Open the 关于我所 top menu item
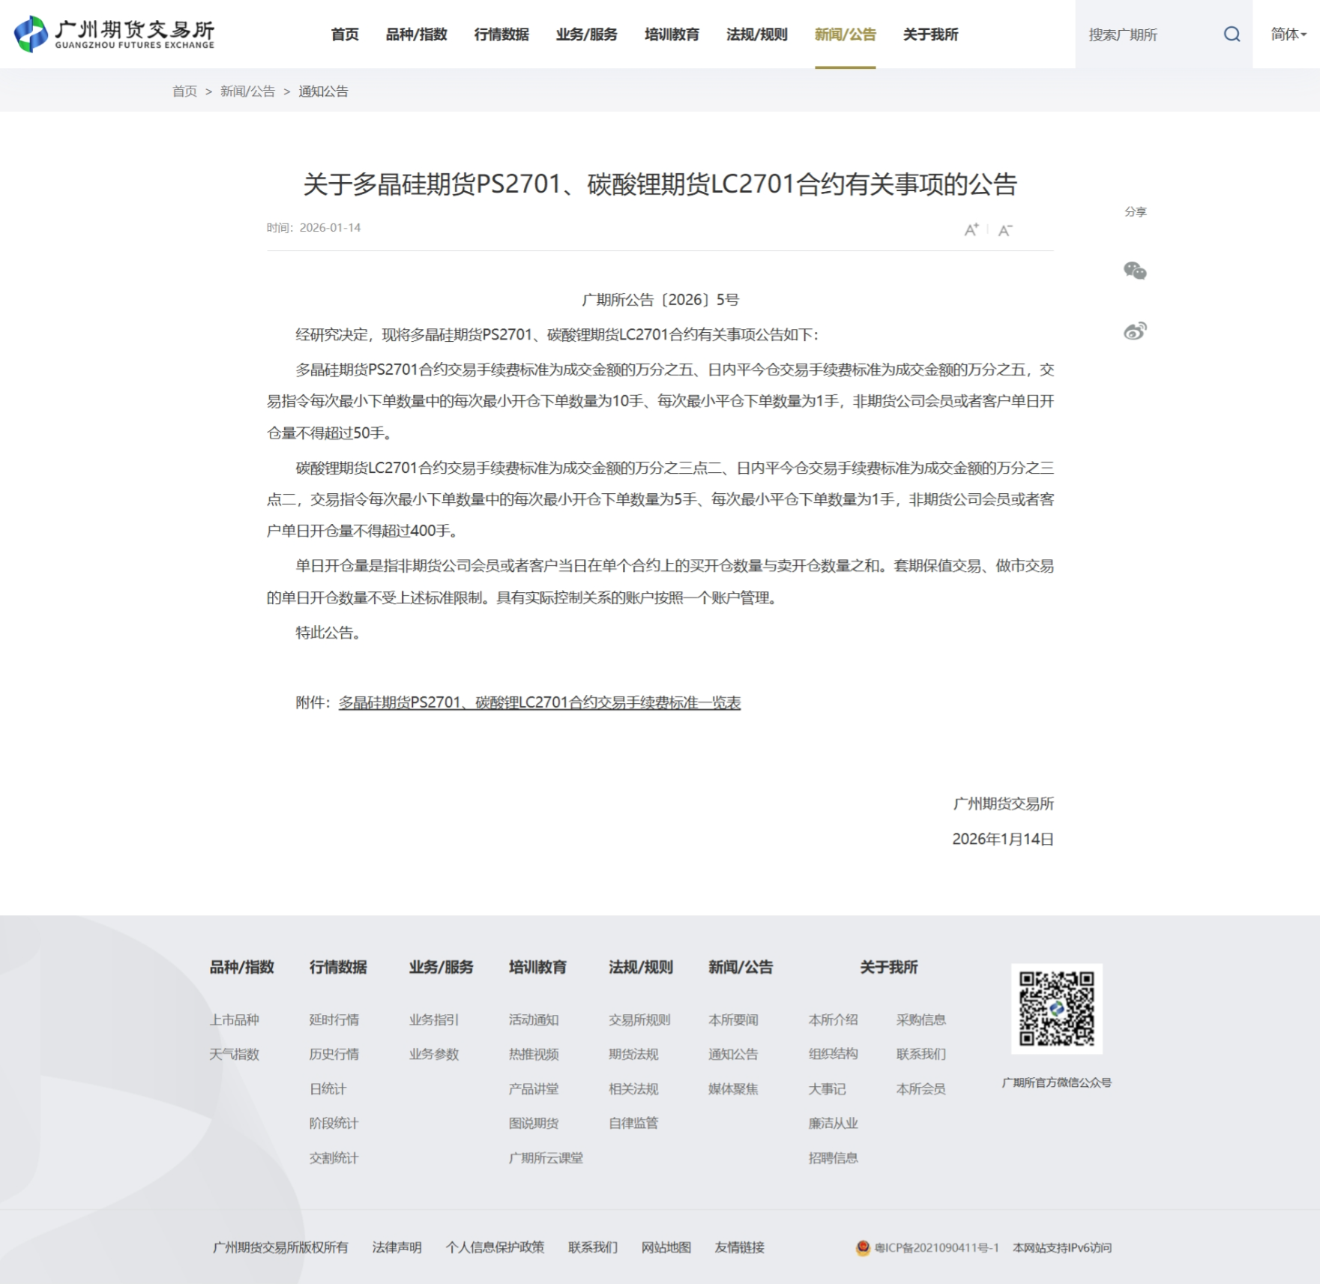1320x1284 pixels. coord(930,34)
